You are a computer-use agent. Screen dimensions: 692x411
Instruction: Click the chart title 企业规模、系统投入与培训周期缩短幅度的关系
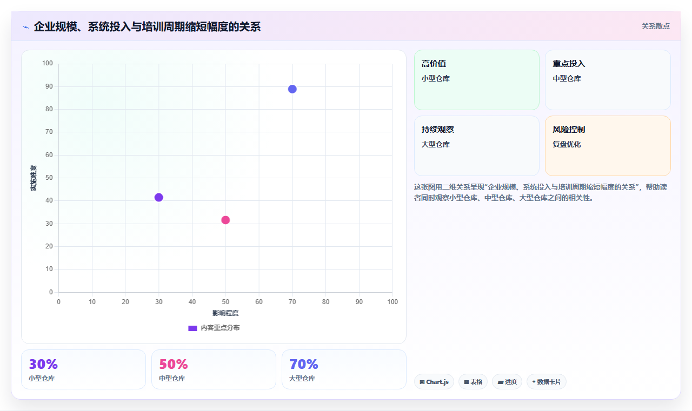[147, 26]
